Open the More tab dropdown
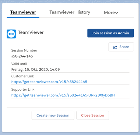The height and width of the screenshot is (135, 140). pos(111,12)
